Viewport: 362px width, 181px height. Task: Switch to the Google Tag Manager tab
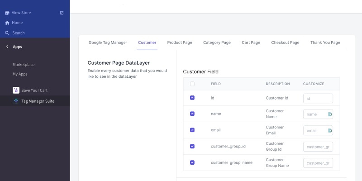click(108, 43)
